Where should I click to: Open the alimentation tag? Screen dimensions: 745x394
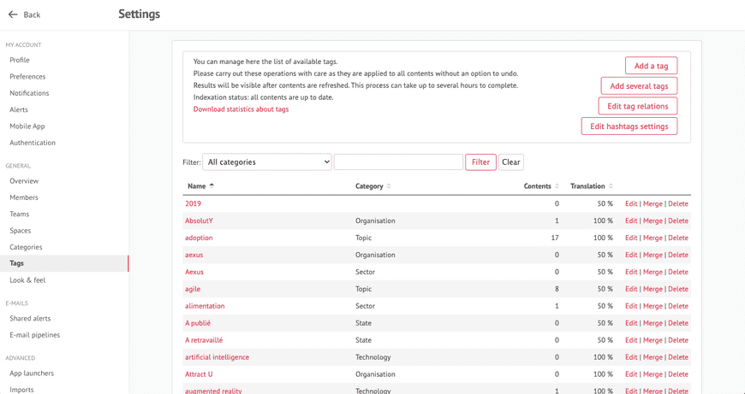click(x=205, y=306)
